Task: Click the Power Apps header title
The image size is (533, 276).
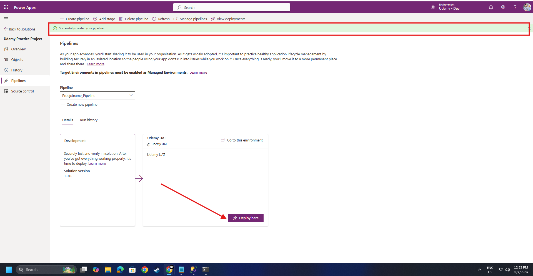Action: tap(25, 7)
